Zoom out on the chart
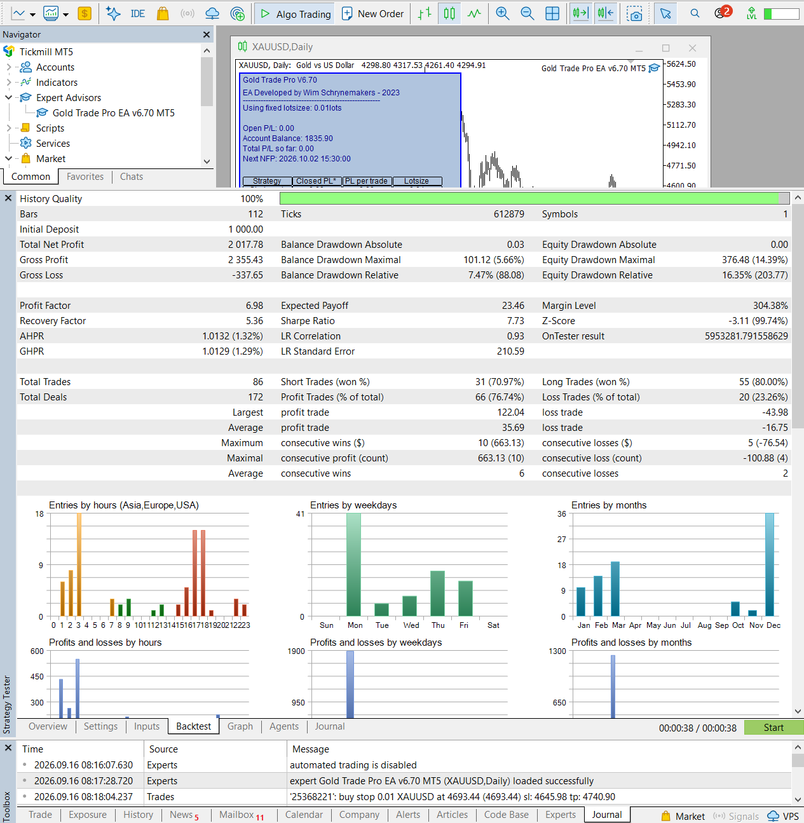 click(x=527, y=13)
